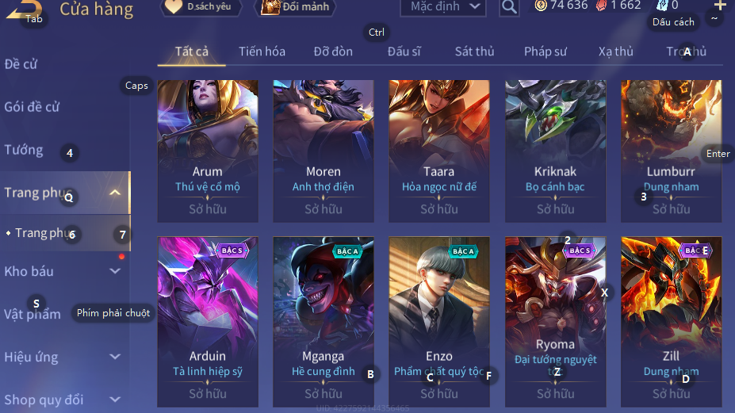The height and width of the screenshot is (413, 735).
Task: Add more currency with plus icon
Action: pos(719,6)
